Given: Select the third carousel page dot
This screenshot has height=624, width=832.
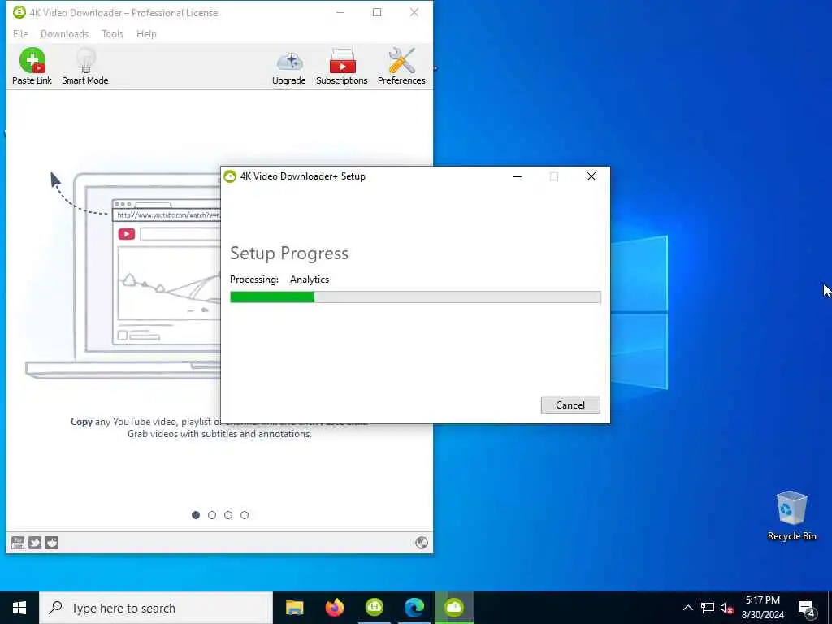Looking at the screenshot, I should (x=228, y=514).
